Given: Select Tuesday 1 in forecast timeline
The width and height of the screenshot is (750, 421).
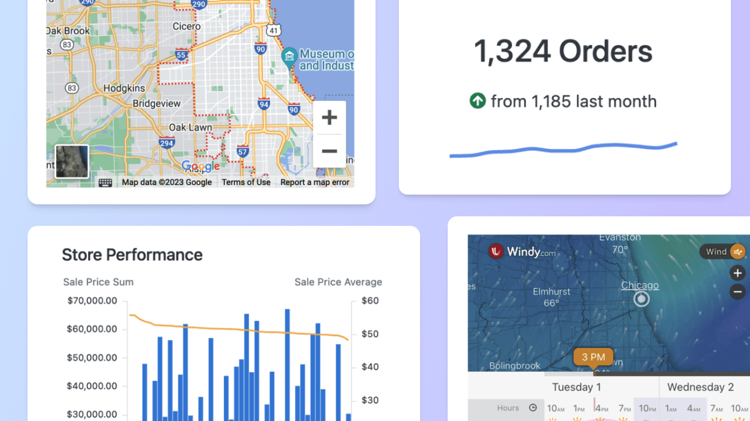Looking at the screenshot, I should coord(577,387).
